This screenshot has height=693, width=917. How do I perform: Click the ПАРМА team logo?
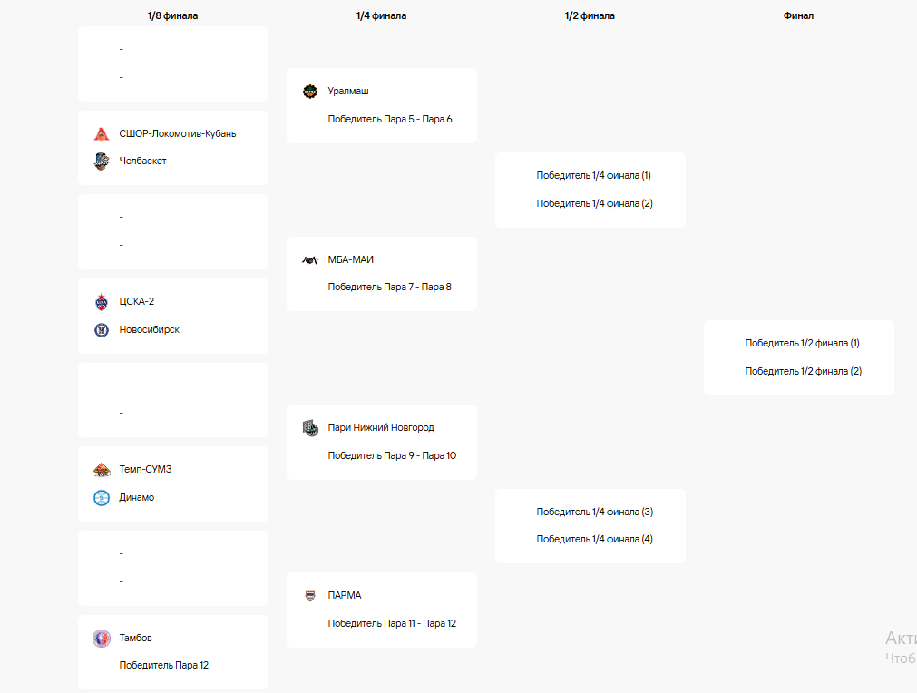pos(310,596)
